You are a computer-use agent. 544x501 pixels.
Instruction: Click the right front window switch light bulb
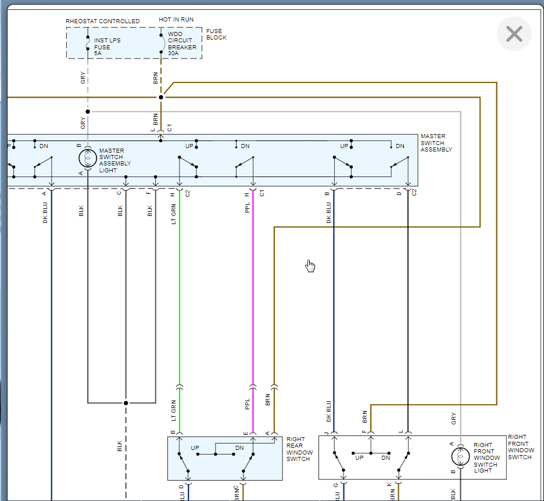[461, 456]
